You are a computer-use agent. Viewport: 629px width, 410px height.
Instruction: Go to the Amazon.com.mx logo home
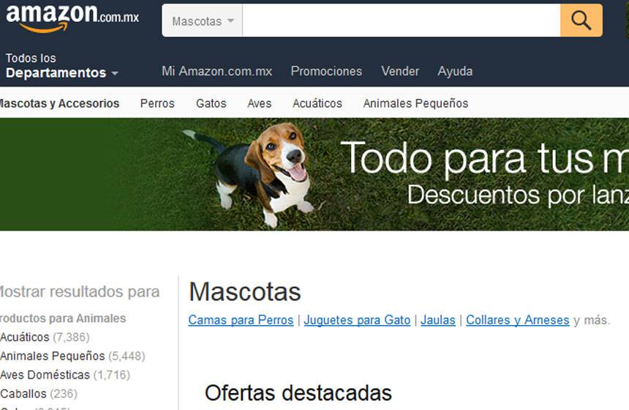72,18
